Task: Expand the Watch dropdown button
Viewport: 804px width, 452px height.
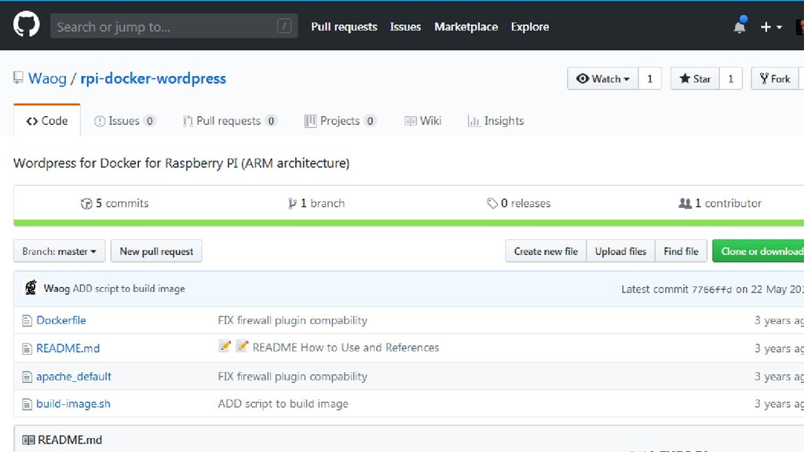Action: [602, 78]
